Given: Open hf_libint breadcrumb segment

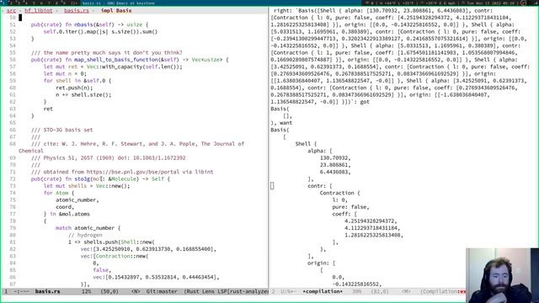Looking at the screenshot, I should (x=39, y=11).
